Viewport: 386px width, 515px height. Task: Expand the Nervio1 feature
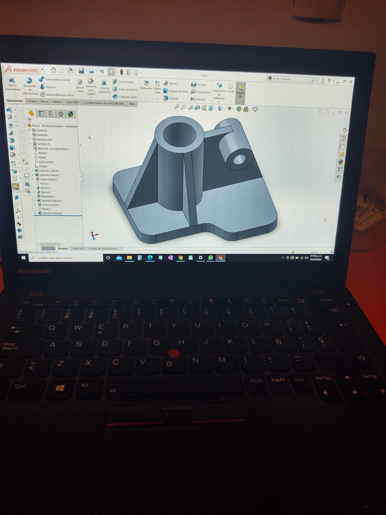(34, 188)
